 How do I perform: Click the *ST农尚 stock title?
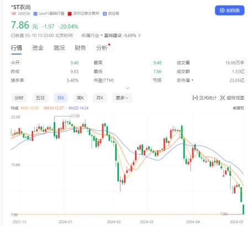(21, 7)
